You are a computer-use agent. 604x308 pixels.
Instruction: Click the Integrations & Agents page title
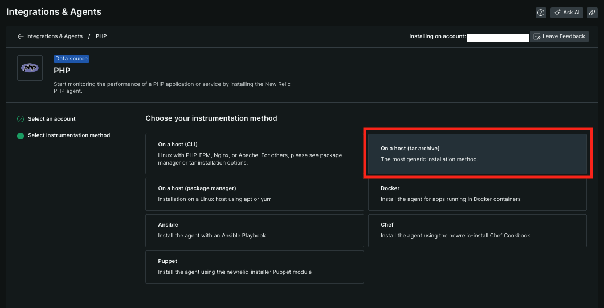pyautogui.click(x=54, y=11)
